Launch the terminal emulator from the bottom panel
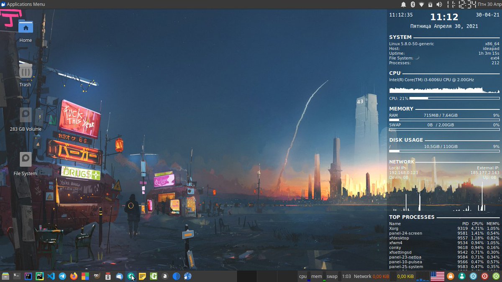Image resolution: width=502 pixels, height=282 pixels. [17, 276]
